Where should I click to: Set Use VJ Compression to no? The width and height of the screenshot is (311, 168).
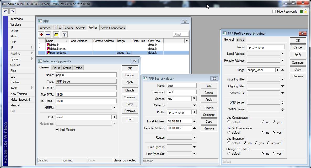263,132
